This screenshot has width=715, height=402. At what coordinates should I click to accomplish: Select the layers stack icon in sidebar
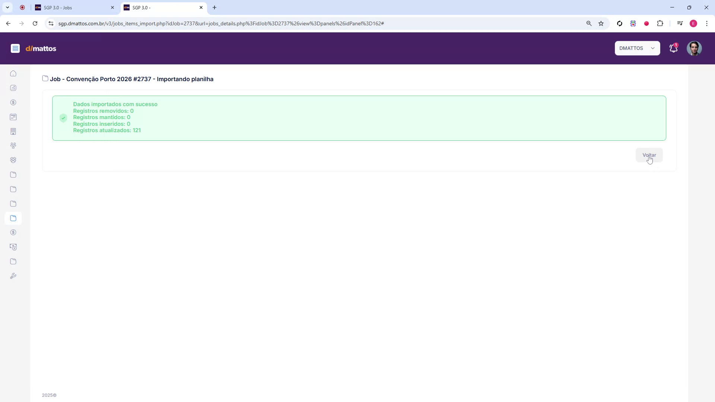pos(13,160)
